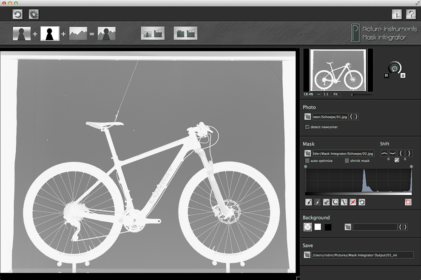Click the Save output path field
This screenshot has height=280, width=421.
tap(362, 255)
